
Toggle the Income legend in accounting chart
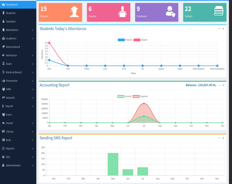tap(124, 96)
